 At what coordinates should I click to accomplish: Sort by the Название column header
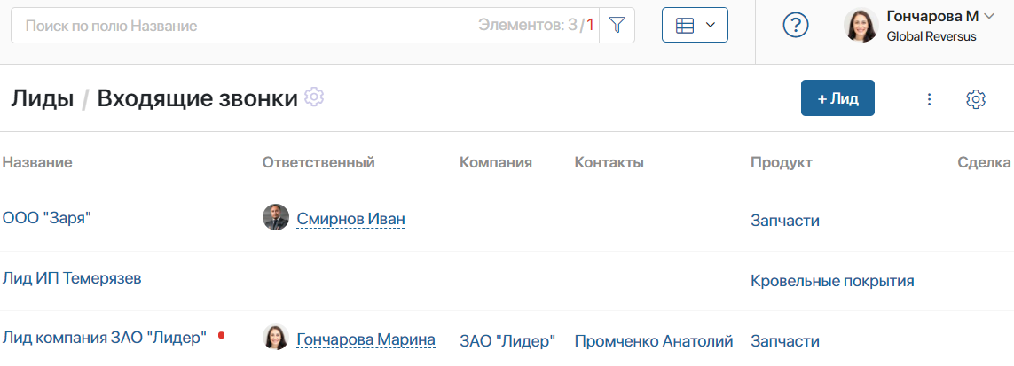point(37,162)
